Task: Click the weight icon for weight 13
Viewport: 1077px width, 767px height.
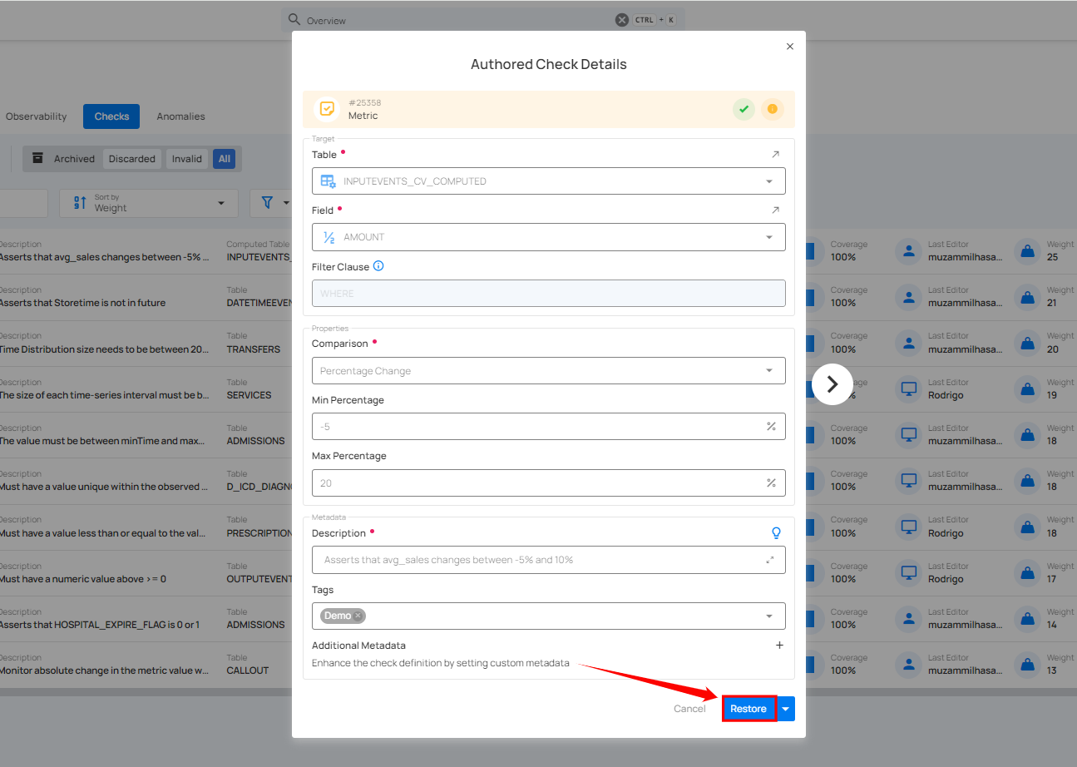Action: pos(1027,664)
